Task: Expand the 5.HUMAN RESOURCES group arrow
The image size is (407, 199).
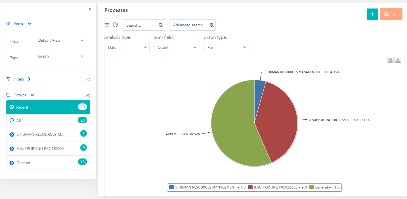Action: [12, 134]
